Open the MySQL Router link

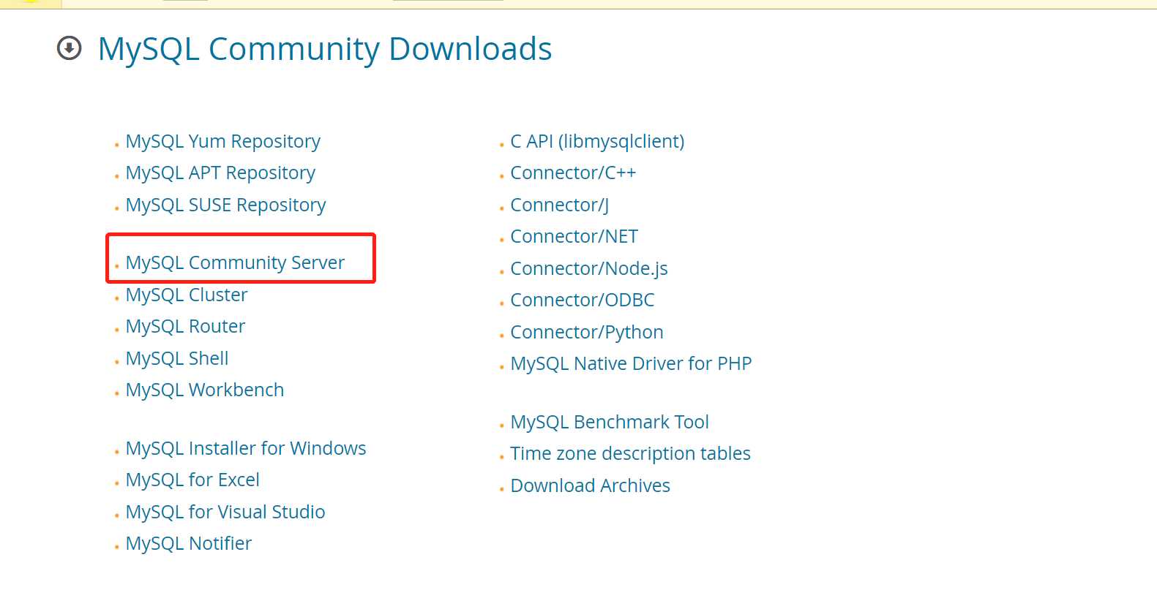(185, 326)
